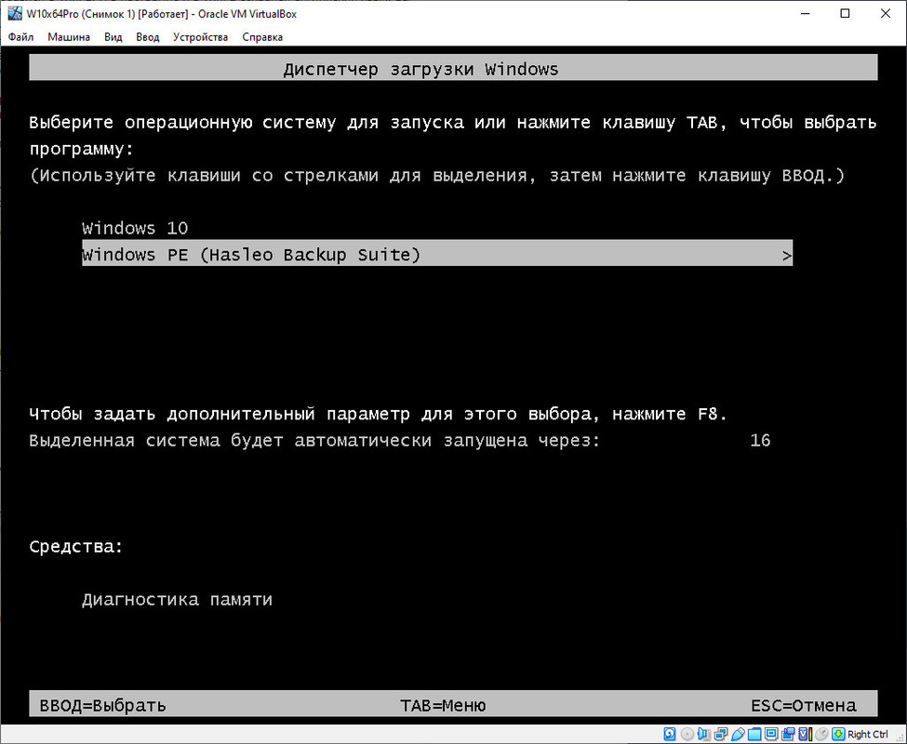This screenshot has height=744, width=907.
Task: Click the > arrow on highlighted boot entry
Action: 786,255
